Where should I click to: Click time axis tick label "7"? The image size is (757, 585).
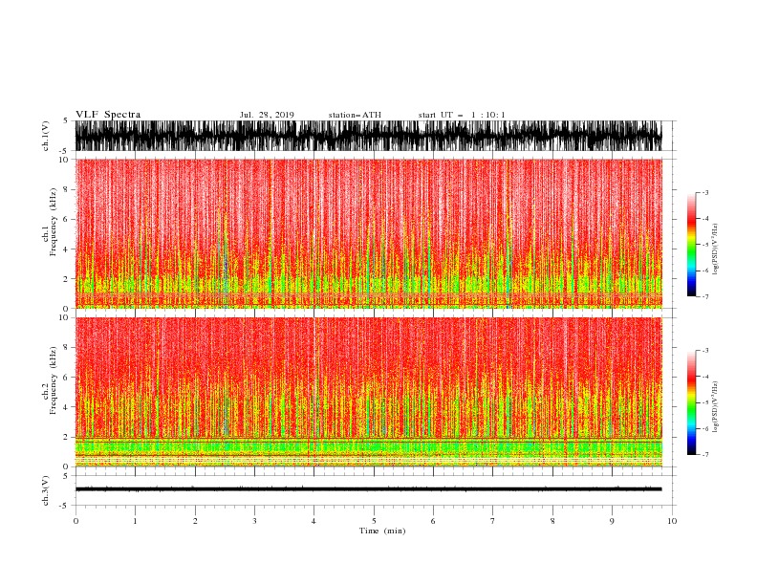click(x=493, y=521)
